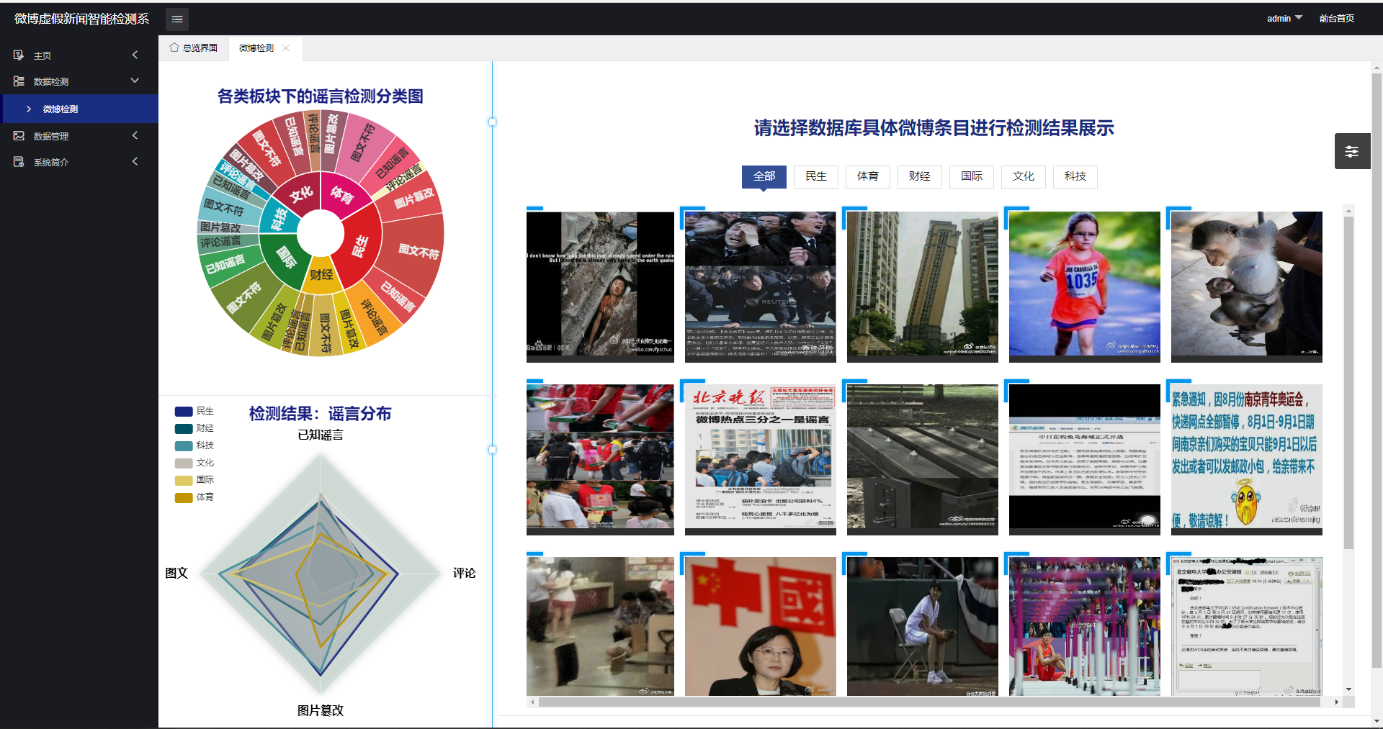1383x729 pixels.
Task: Filter images by 财经 category
Action: (x=920, y=176)
